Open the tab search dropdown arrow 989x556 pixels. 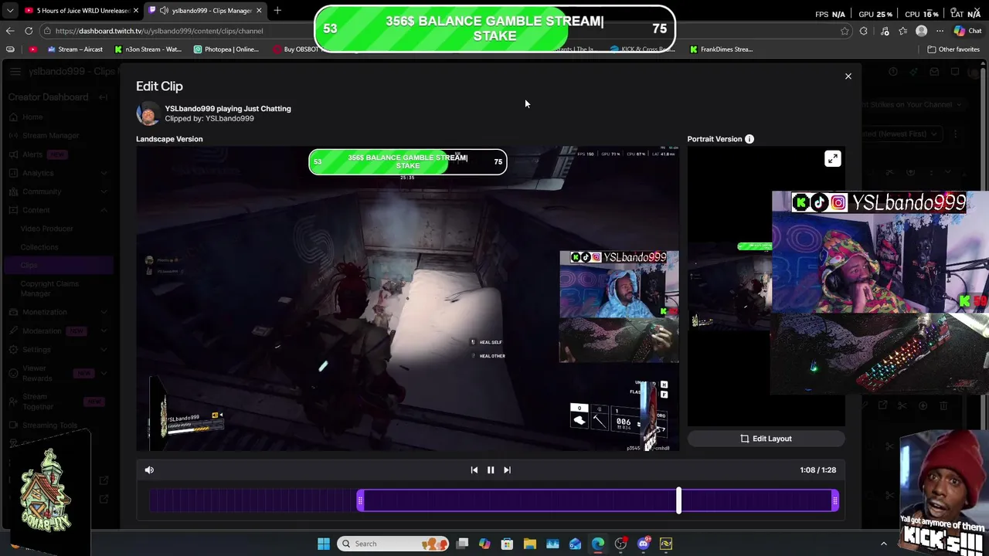[x=9, y=10]
